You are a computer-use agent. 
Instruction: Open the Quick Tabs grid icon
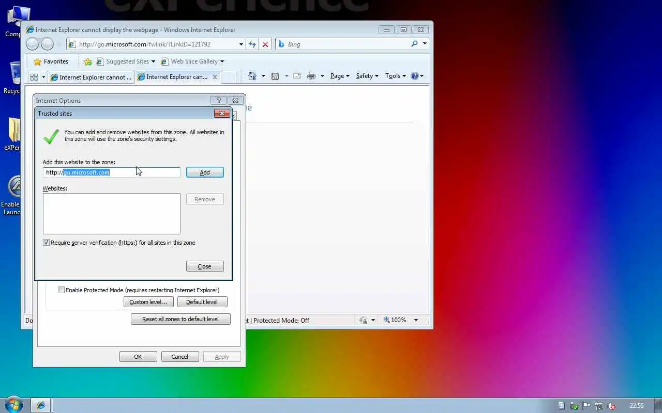(x=34, y=77)
